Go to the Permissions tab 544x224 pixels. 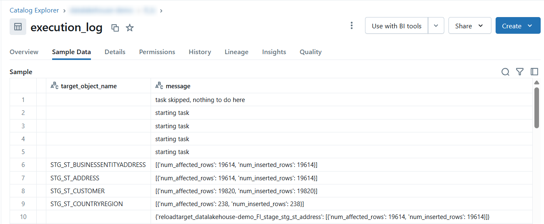pos(157,52)
